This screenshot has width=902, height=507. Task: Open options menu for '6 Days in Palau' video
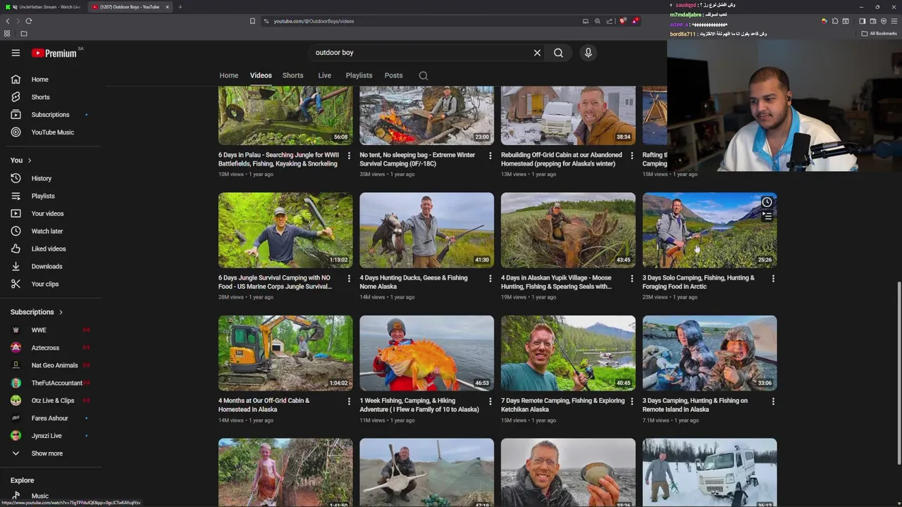pyautogui.click(x=349, y=156)
